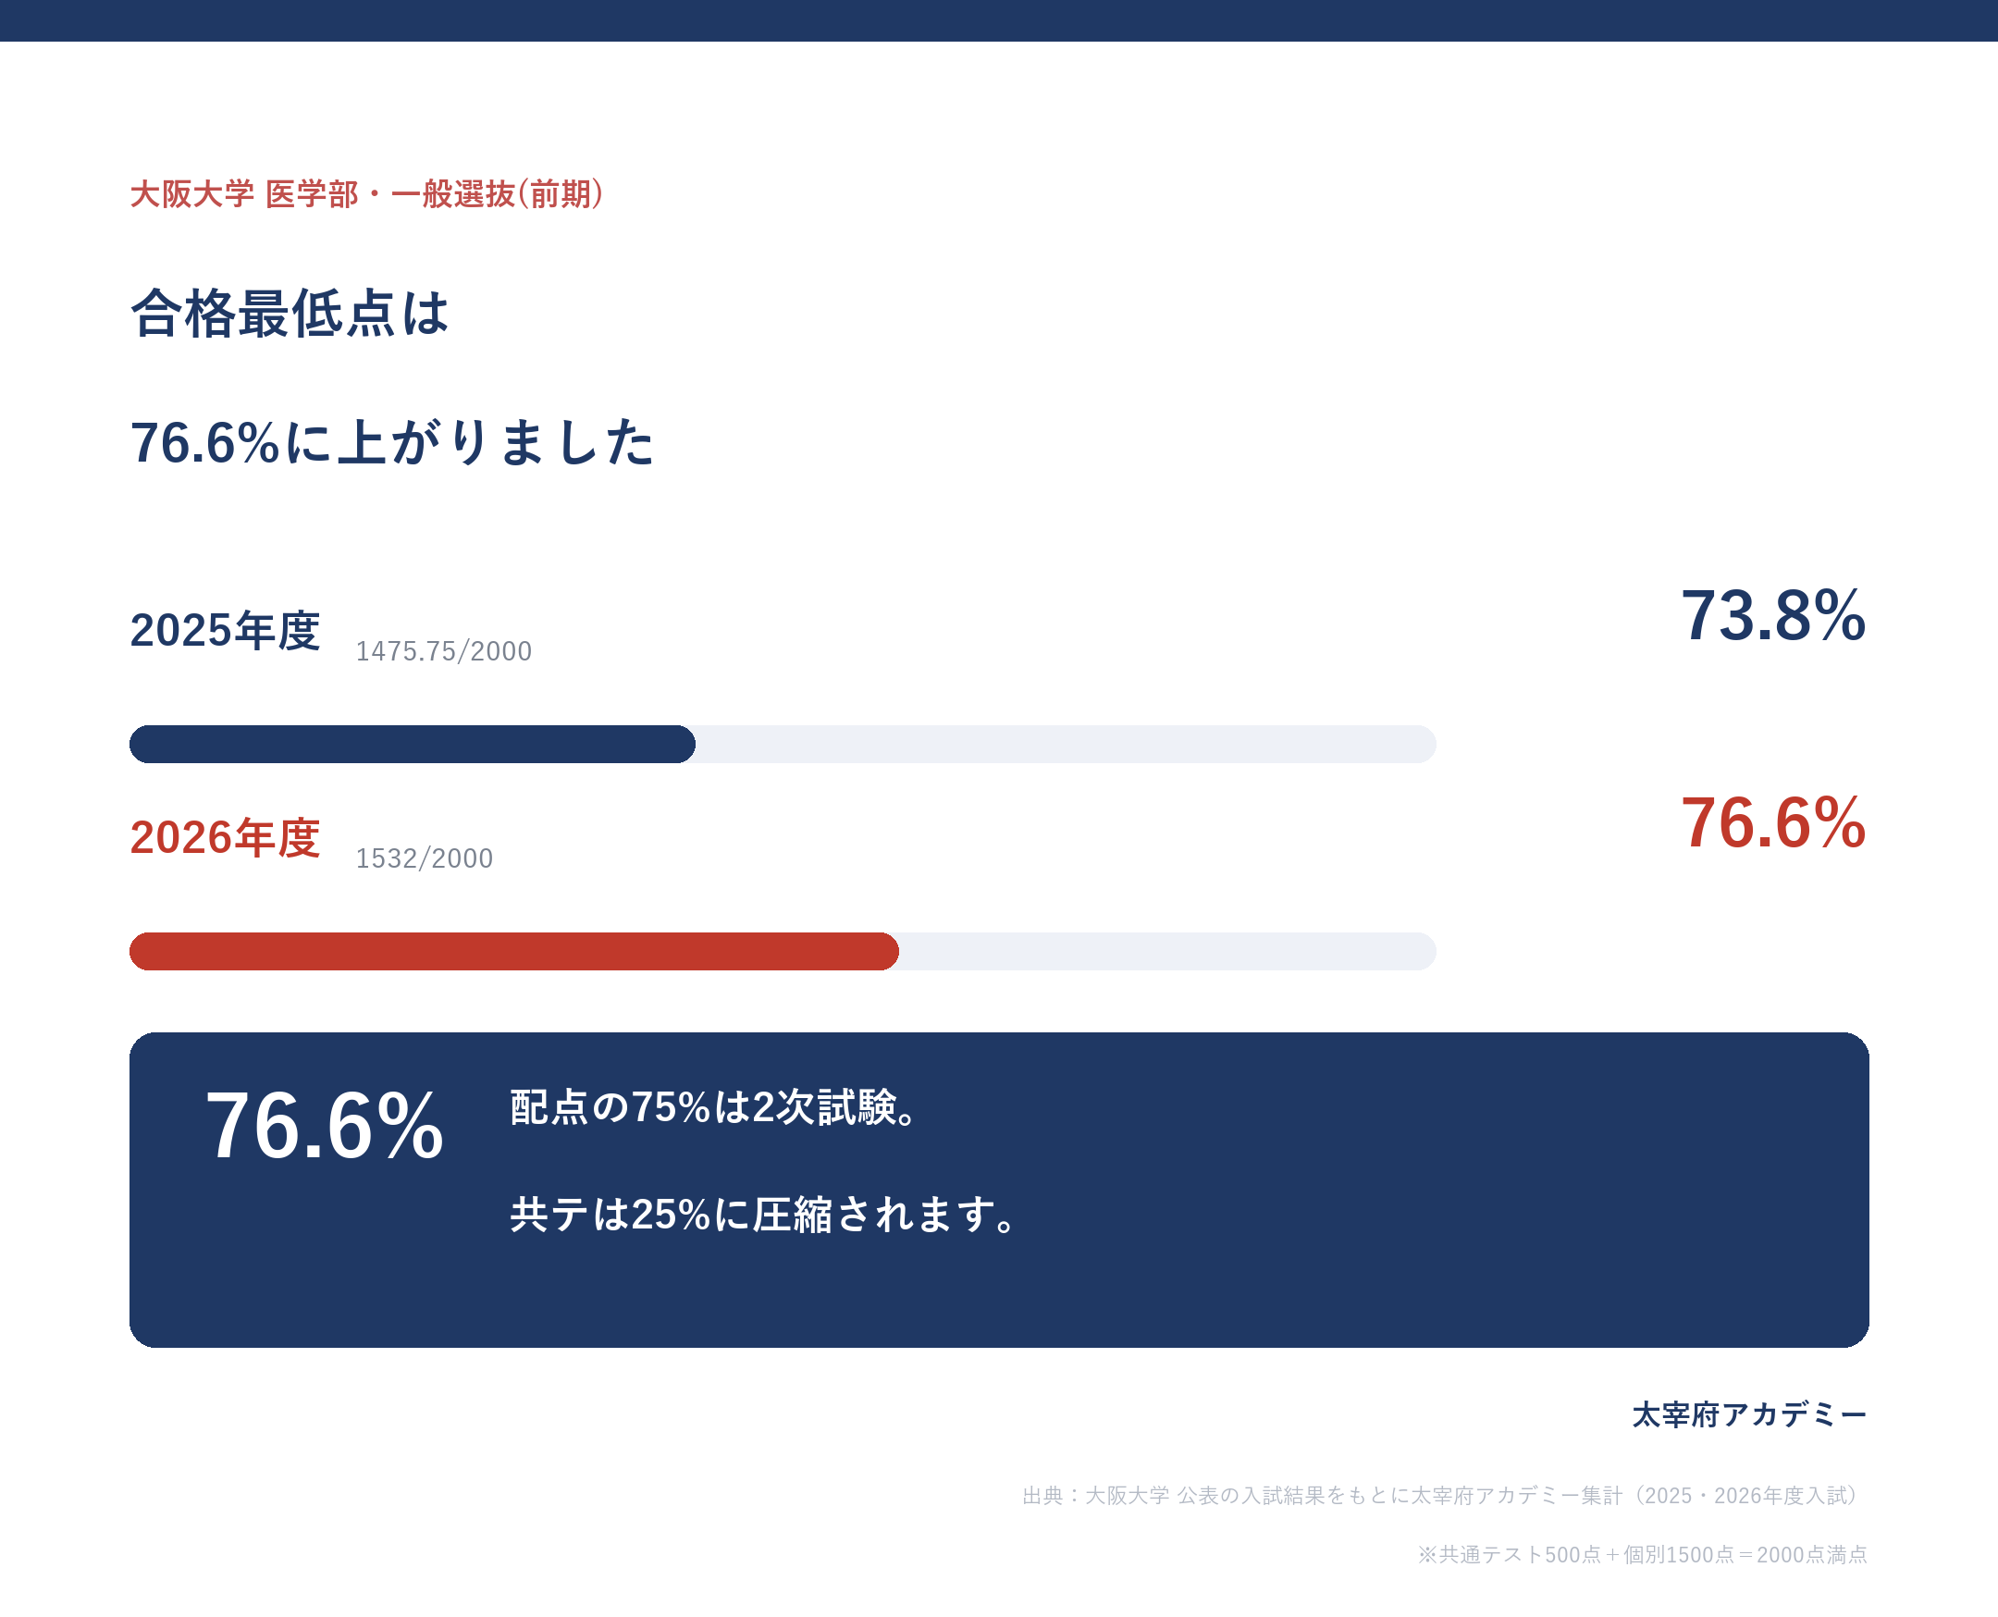
Task: Click the 73.8% figure
Action: (1773, 616)
